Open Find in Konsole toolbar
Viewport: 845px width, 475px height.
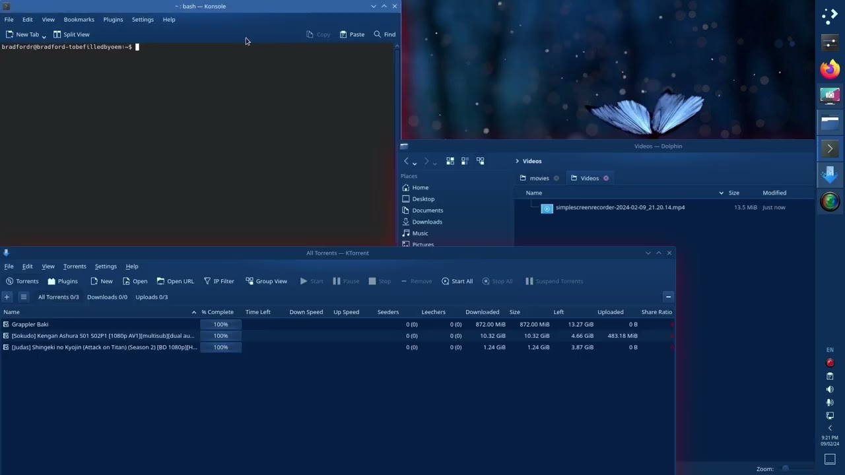[x=384, y=34]
